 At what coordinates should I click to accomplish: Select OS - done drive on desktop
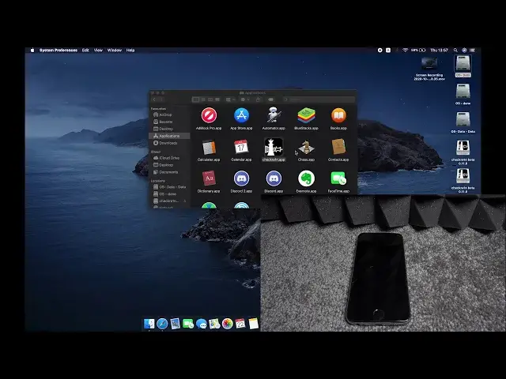[463, 94]
